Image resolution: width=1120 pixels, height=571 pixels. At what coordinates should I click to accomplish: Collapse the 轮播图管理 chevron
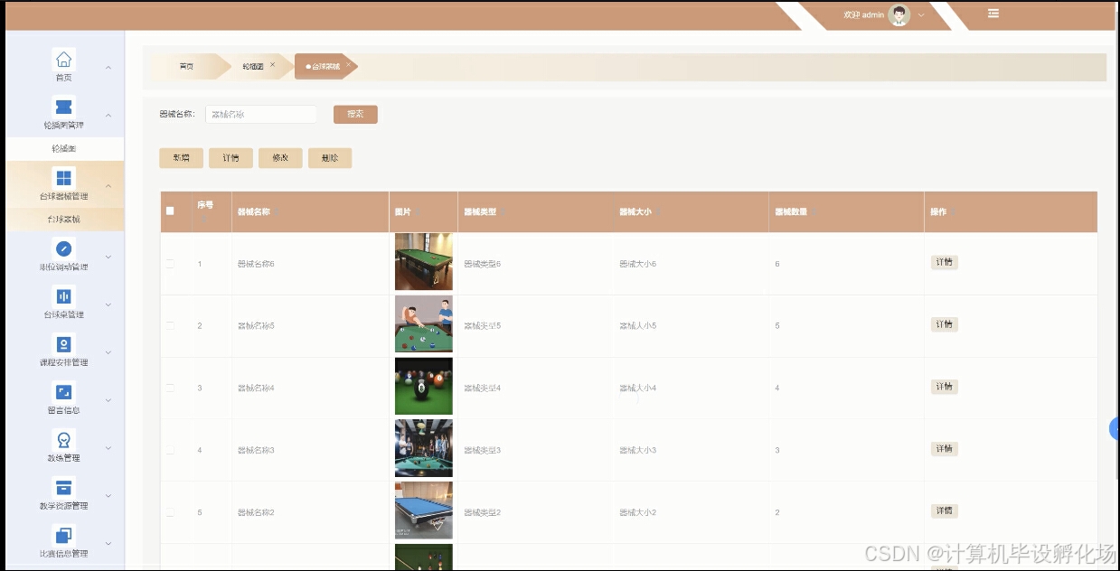point(108,116)
